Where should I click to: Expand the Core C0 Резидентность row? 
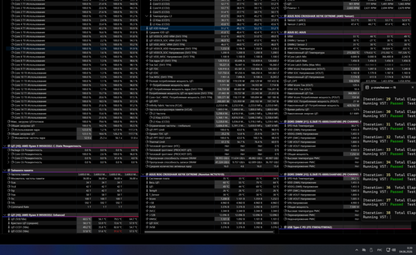[x=8, y=154]
